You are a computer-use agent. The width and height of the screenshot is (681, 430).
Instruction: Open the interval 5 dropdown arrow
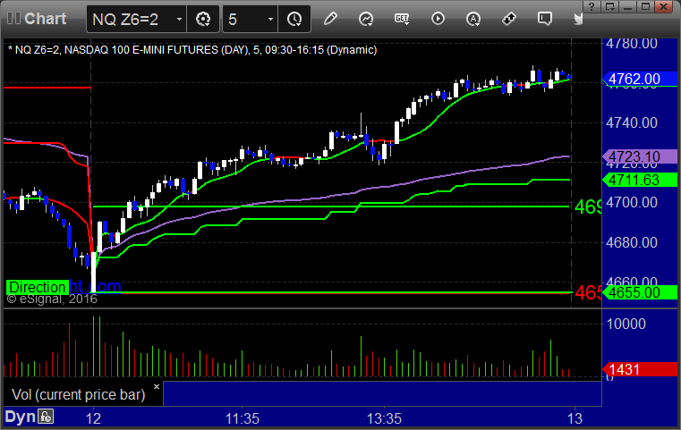click(x=270, y=19)
